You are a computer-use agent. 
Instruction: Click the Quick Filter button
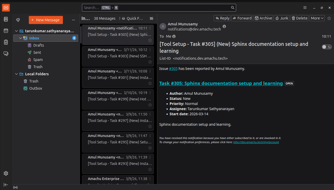[132, 18]
